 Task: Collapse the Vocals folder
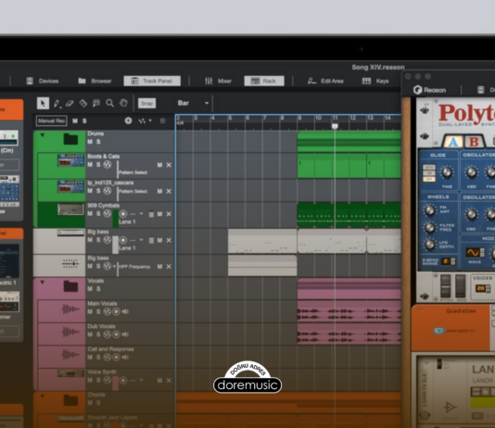coord(43,283)
